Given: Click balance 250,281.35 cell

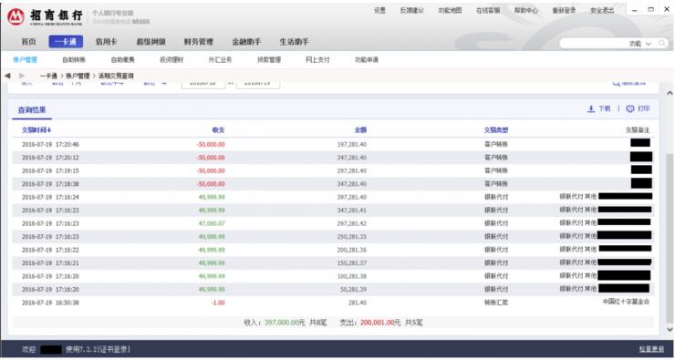Looking at the screenshot, I should tap(352, 237).
